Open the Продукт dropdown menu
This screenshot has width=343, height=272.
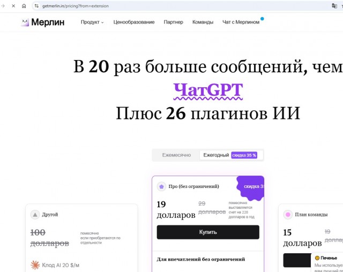click(x=92, y=22)
